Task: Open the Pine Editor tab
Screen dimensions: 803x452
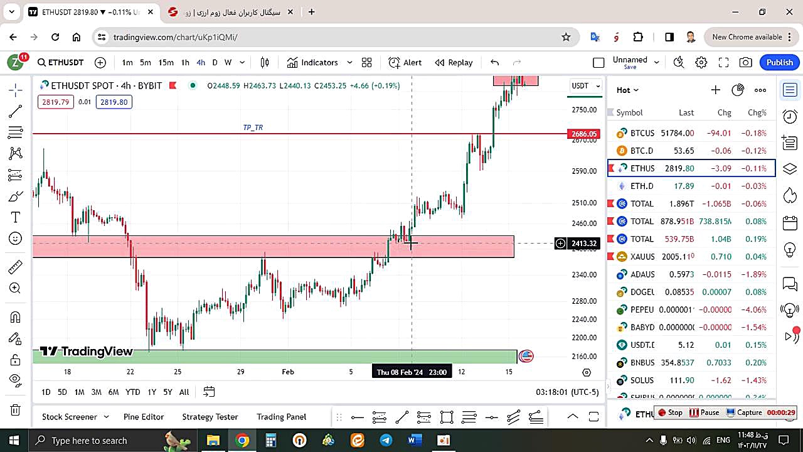Action: click(144, 416)
